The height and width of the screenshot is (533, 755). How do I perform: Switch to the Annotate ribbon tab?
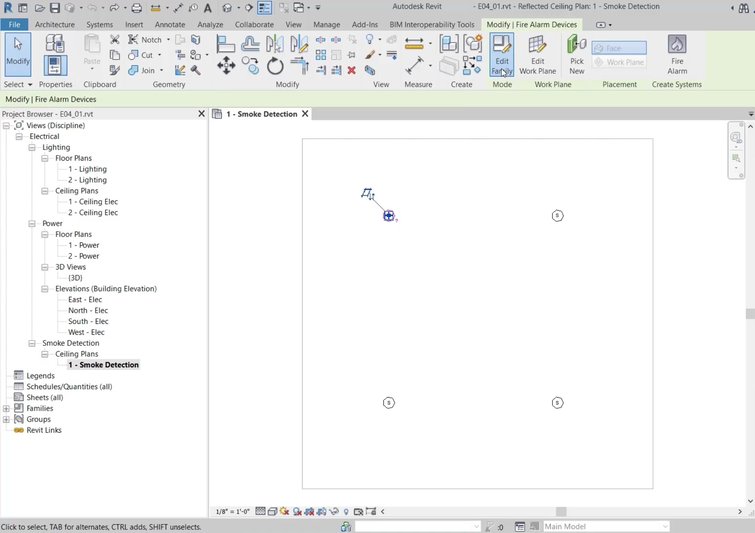pyautogui.click(x=170, y=24)
